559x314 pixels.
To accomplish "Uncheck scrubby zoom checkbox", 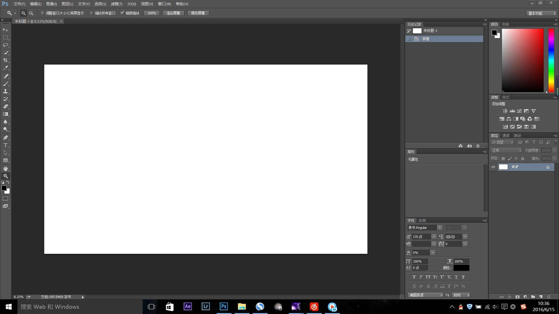I will [122, 13].
